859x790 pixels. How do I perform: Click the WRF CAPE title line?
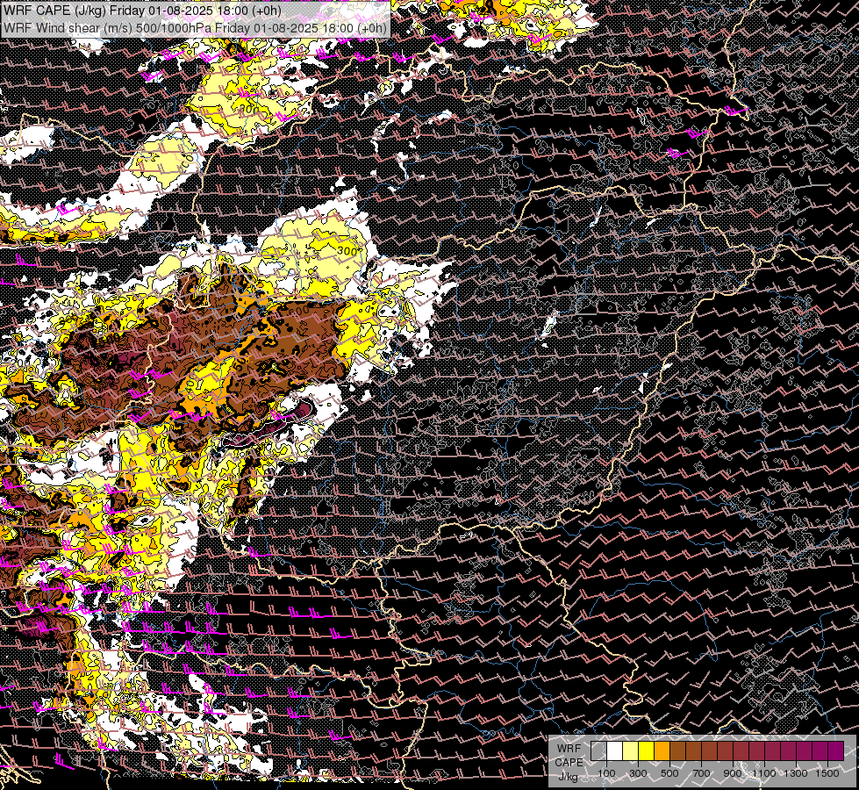[x=142, y=11]
